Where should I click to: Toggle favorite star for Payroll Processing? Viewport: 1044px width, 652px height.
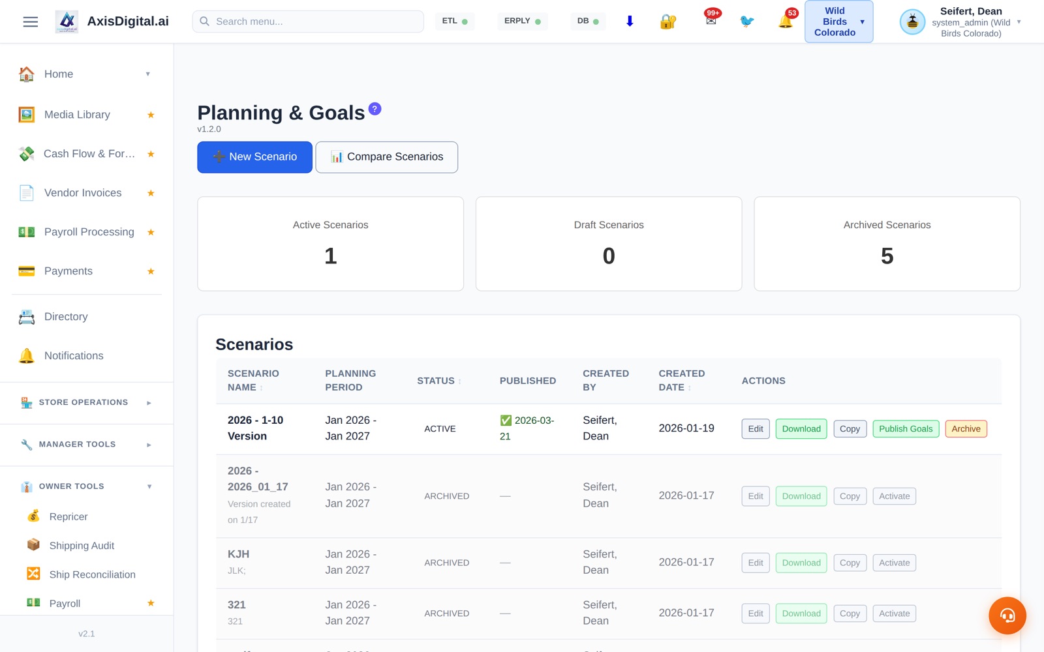(x=151, y=232)
